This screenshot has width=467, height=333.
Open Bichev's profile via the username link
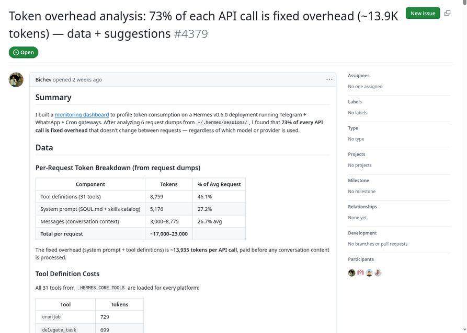(x=43, y=79)
